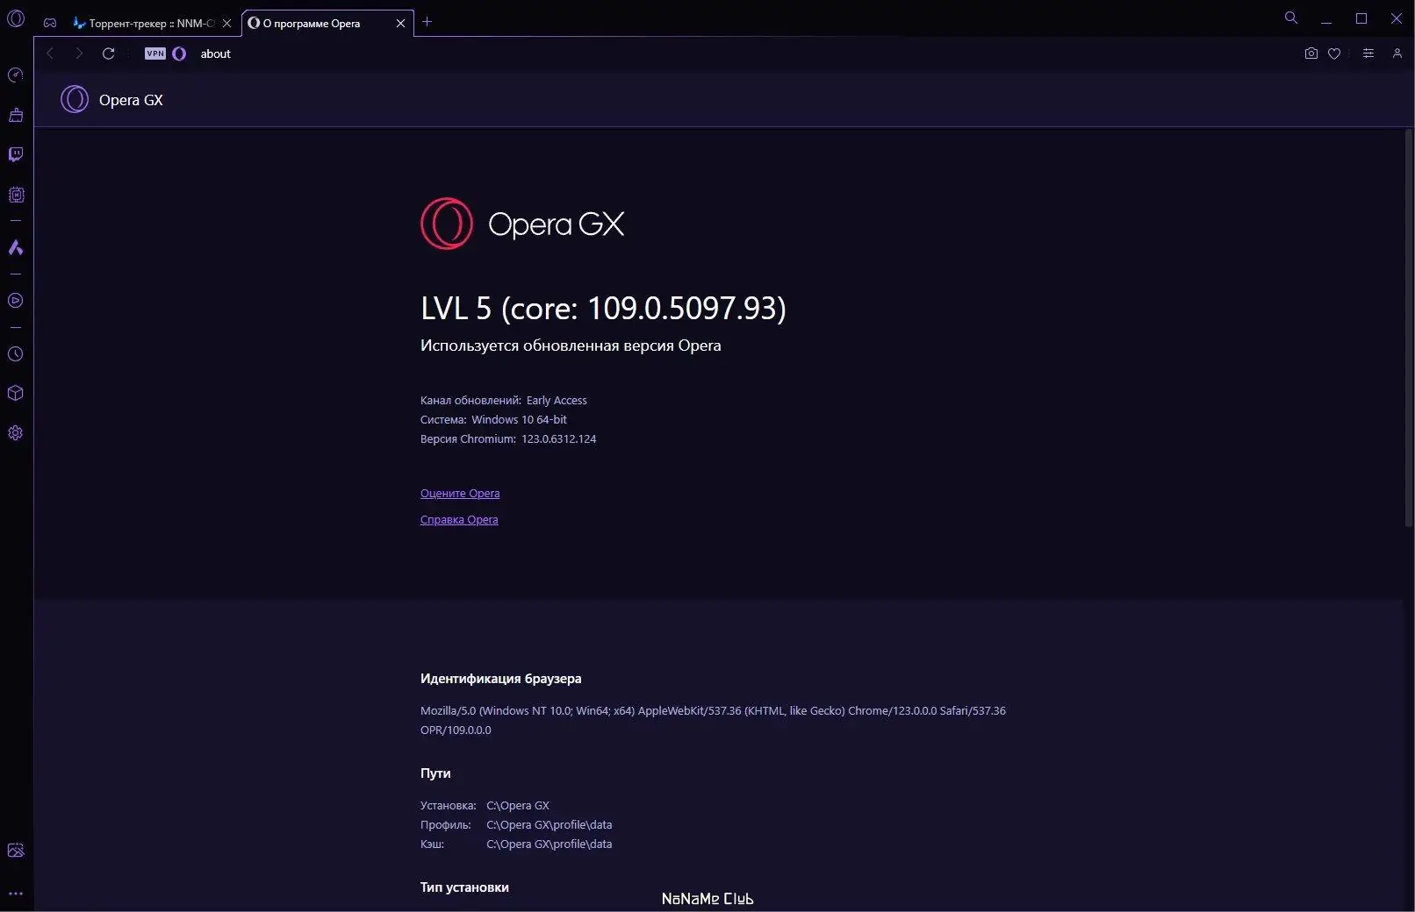The height and width of the screenshot is (912, 1415).
Task: Click the Тип установки heading
Action: (x=464, y=887)
